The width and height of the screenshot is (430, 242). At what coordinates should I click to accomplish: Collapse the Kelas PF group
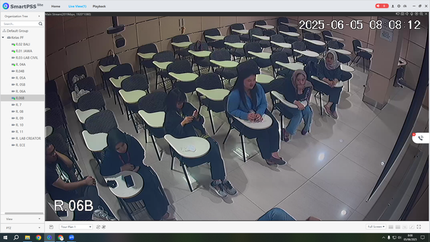tap(3, 38)
